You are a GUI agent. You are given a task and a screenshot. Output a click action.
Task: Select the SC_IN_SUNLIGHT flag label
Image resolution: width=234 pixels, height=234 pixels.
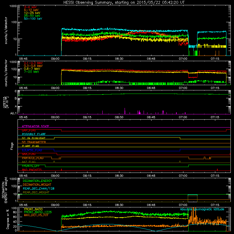click(x=34, y=138)
